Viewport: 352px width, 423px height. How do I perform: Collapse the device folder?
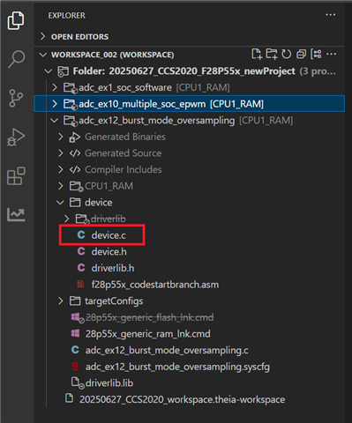(60, 203)
